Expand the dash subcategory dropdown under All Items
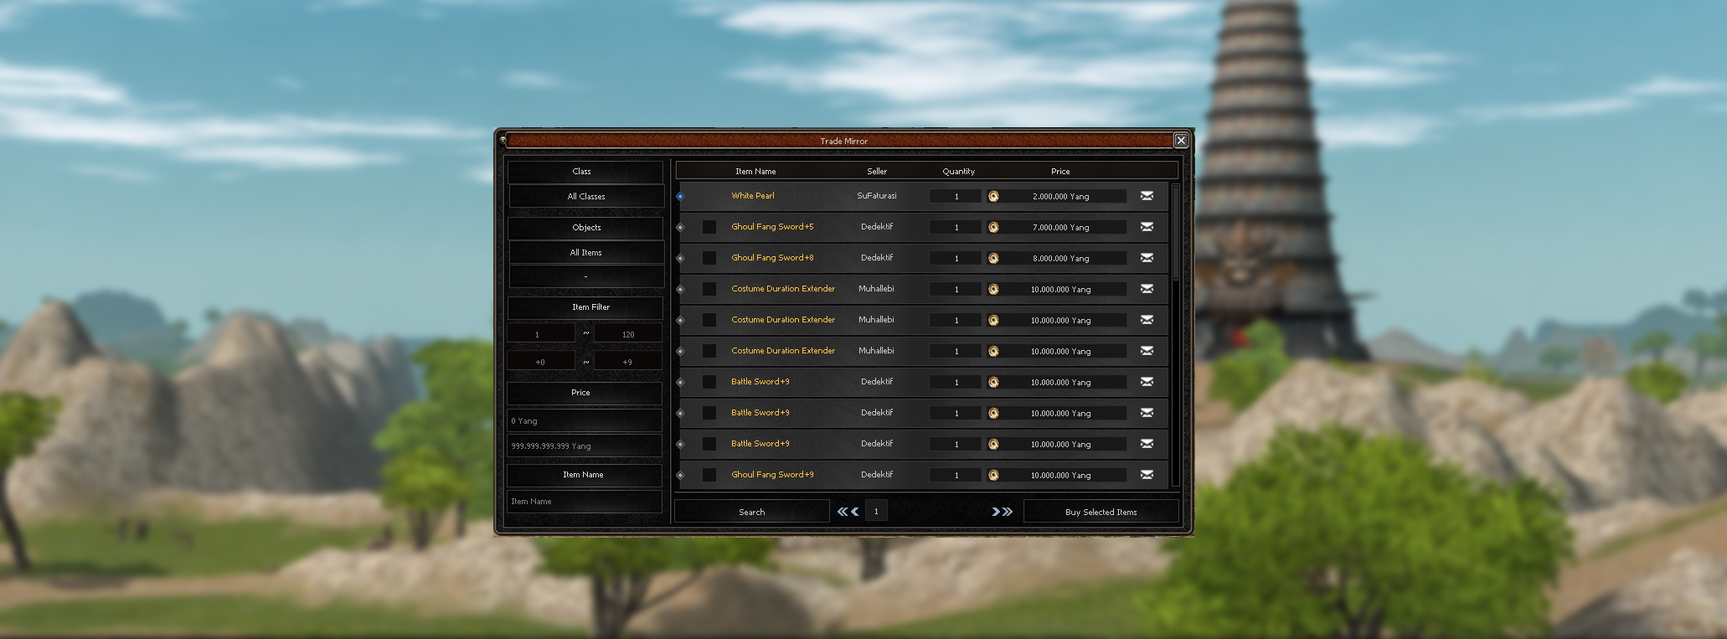This screenshot has height=639, width=1727. coord(585,276)
